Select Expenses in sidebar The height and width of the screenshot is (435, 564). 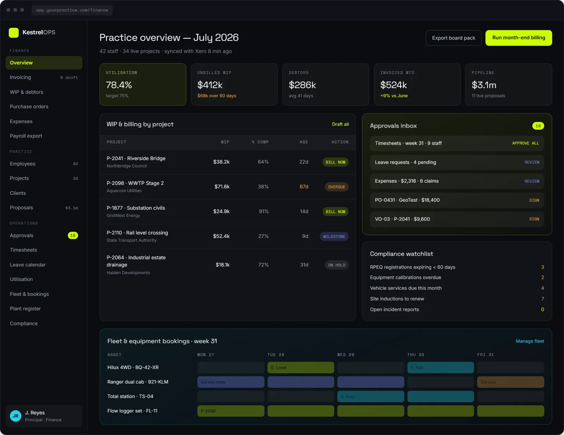point(44,121)
